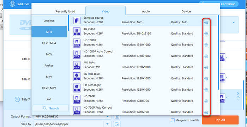Click Resolution: 3840x2160 text

point(136,34)
